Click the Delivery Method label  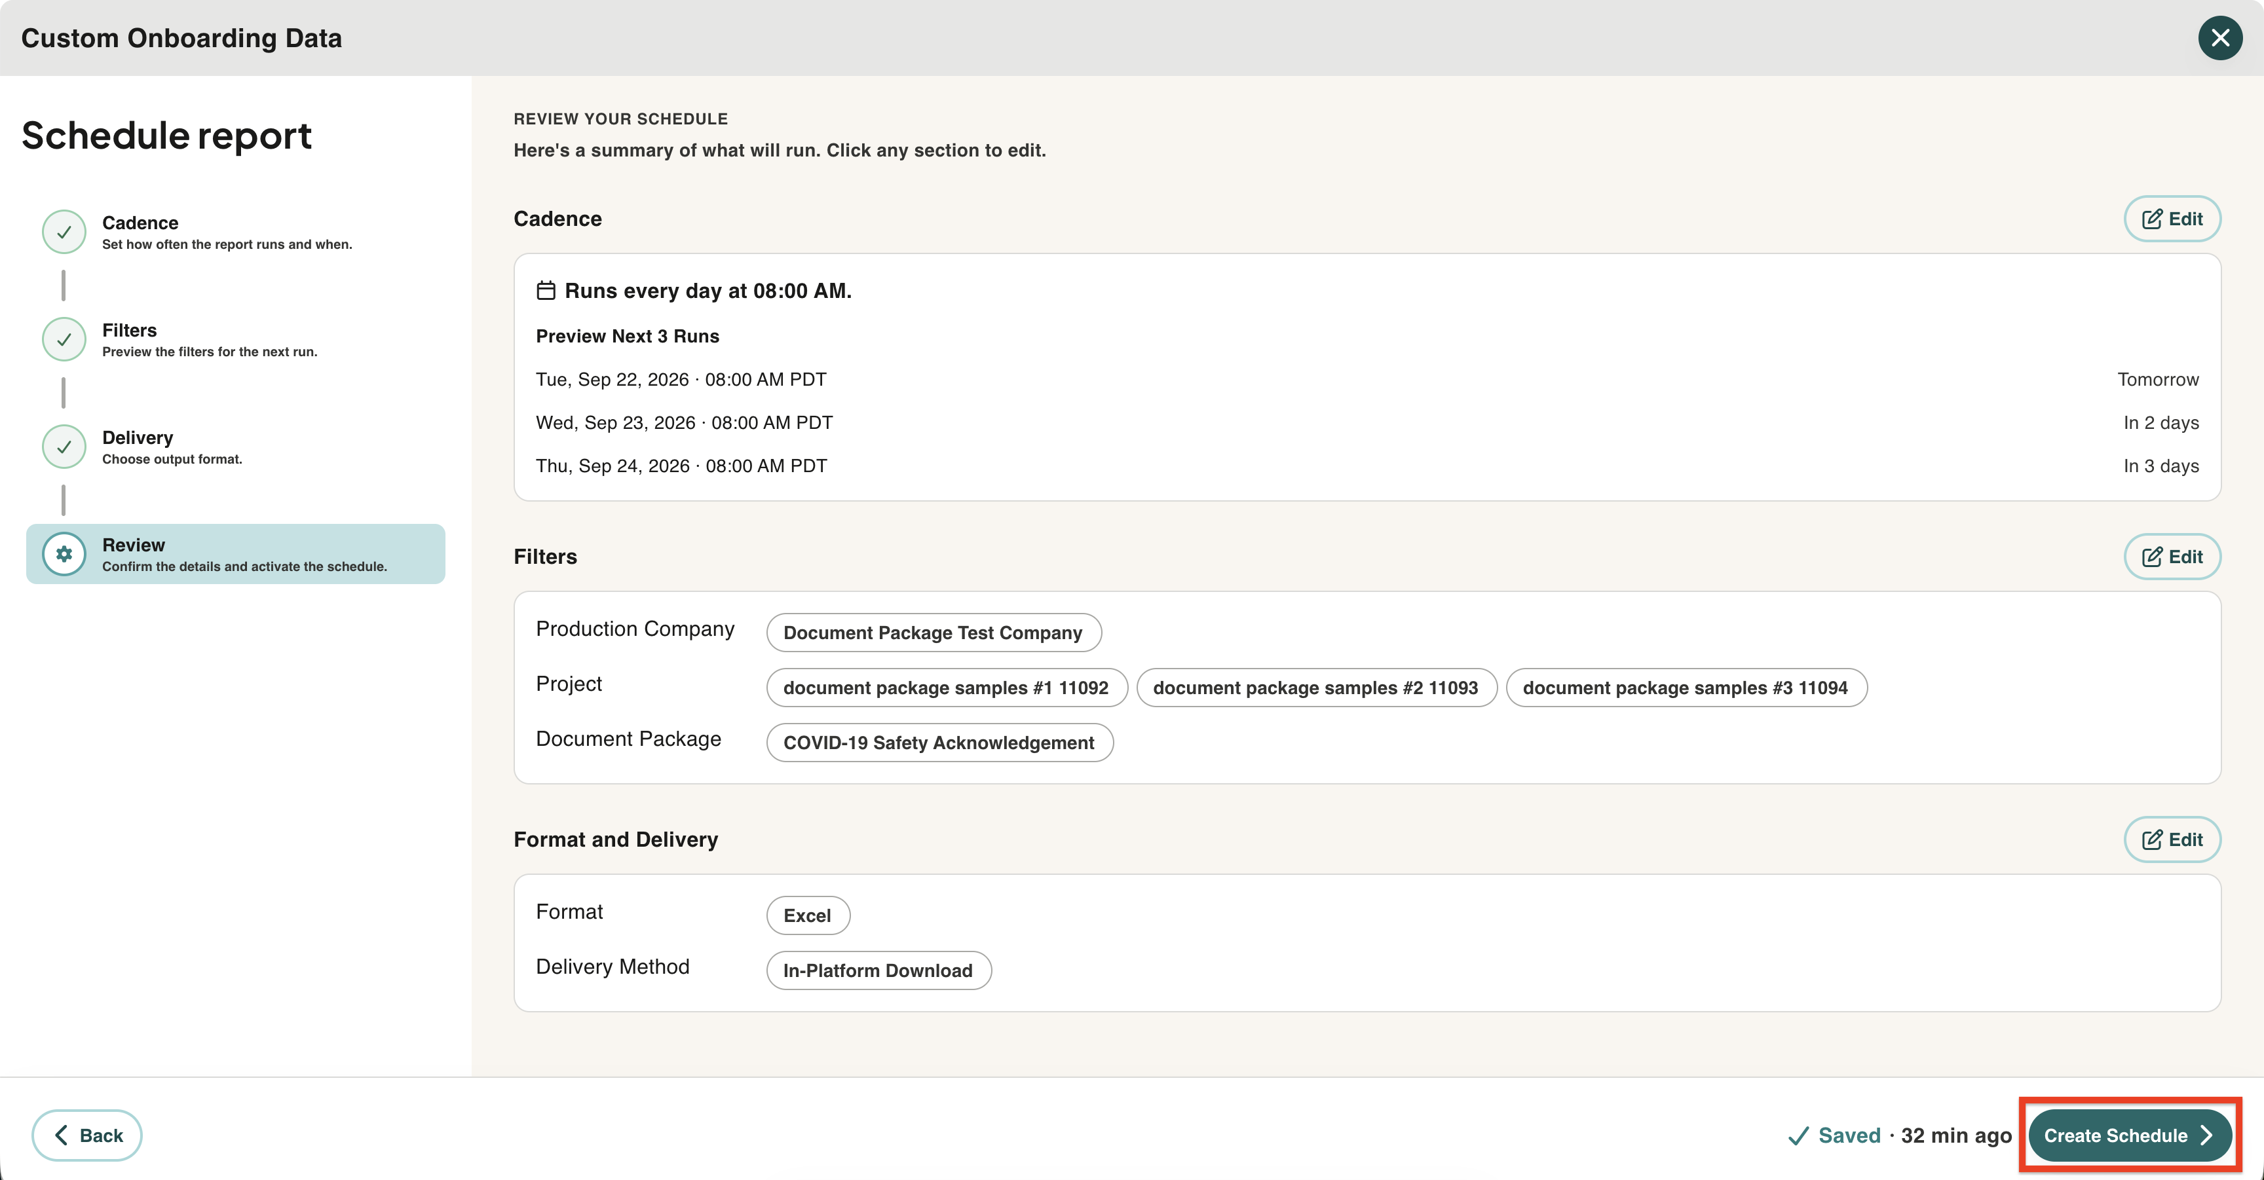pos(613,967)
